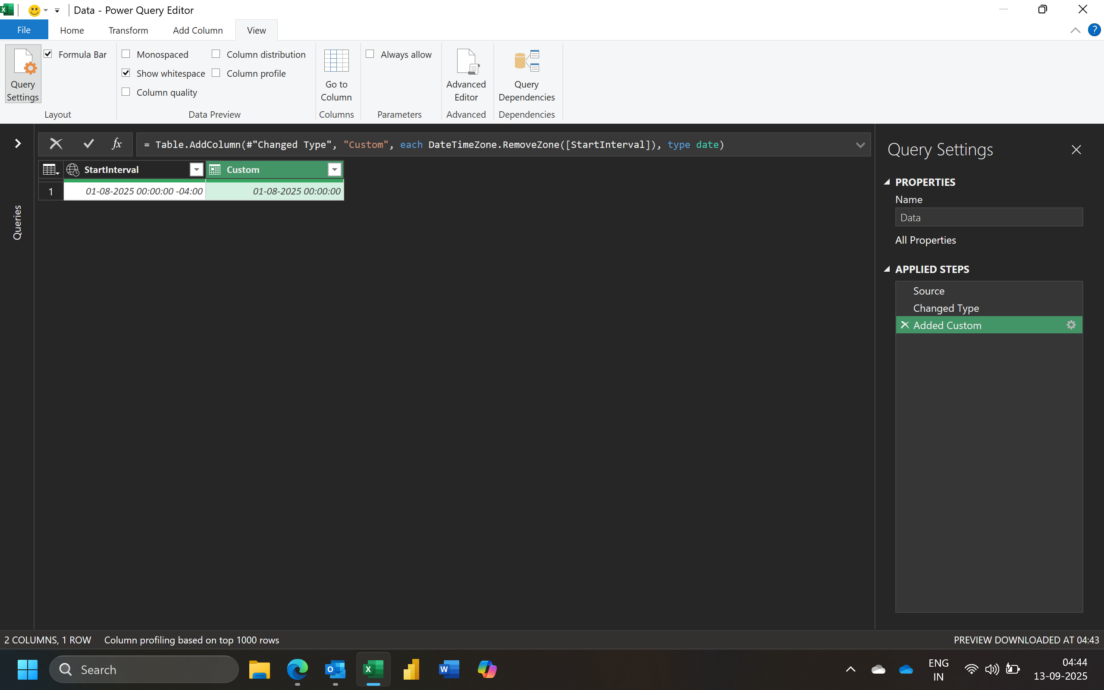Expand the Queries pane arrow

pos(18,144)
